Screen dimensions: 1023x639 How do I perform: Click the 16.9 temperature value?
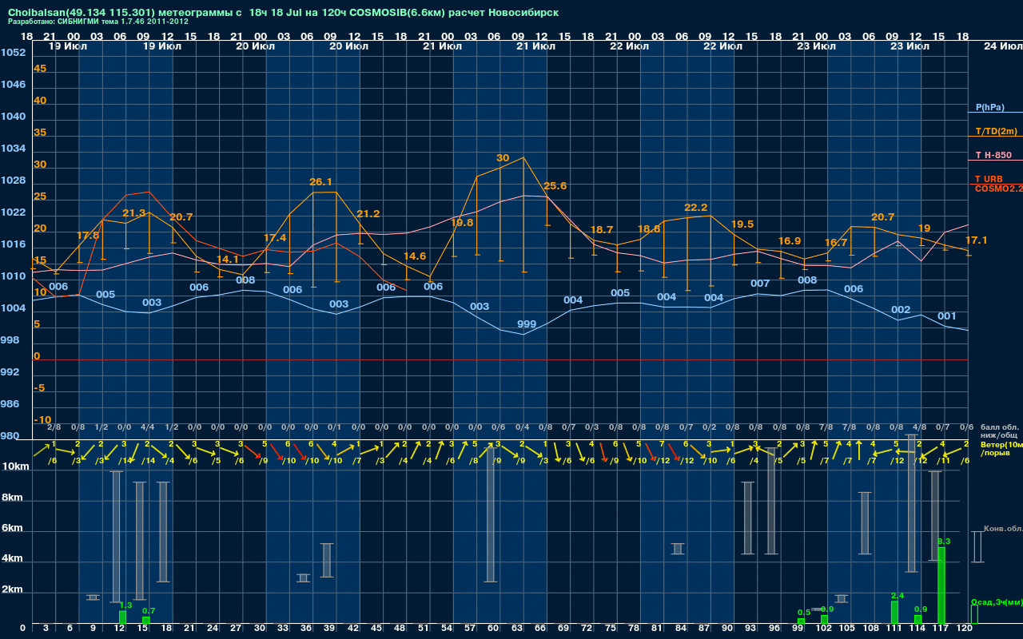789,241
